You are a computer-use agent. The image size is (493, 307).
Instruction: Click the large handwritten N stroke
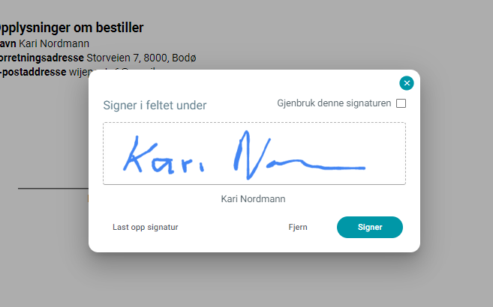(x=251, y=155)
